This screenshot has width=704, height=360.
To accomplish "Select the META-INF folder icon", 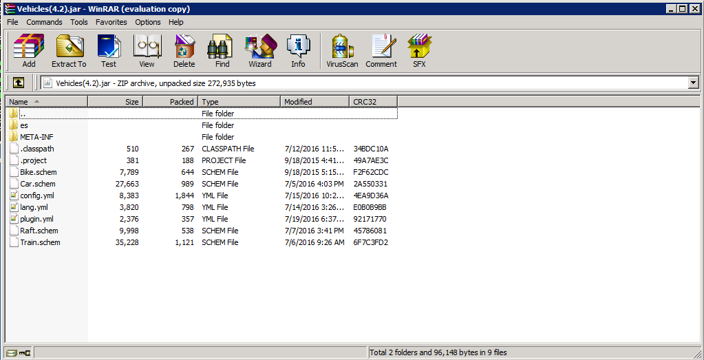I will [x=14, y=137].
